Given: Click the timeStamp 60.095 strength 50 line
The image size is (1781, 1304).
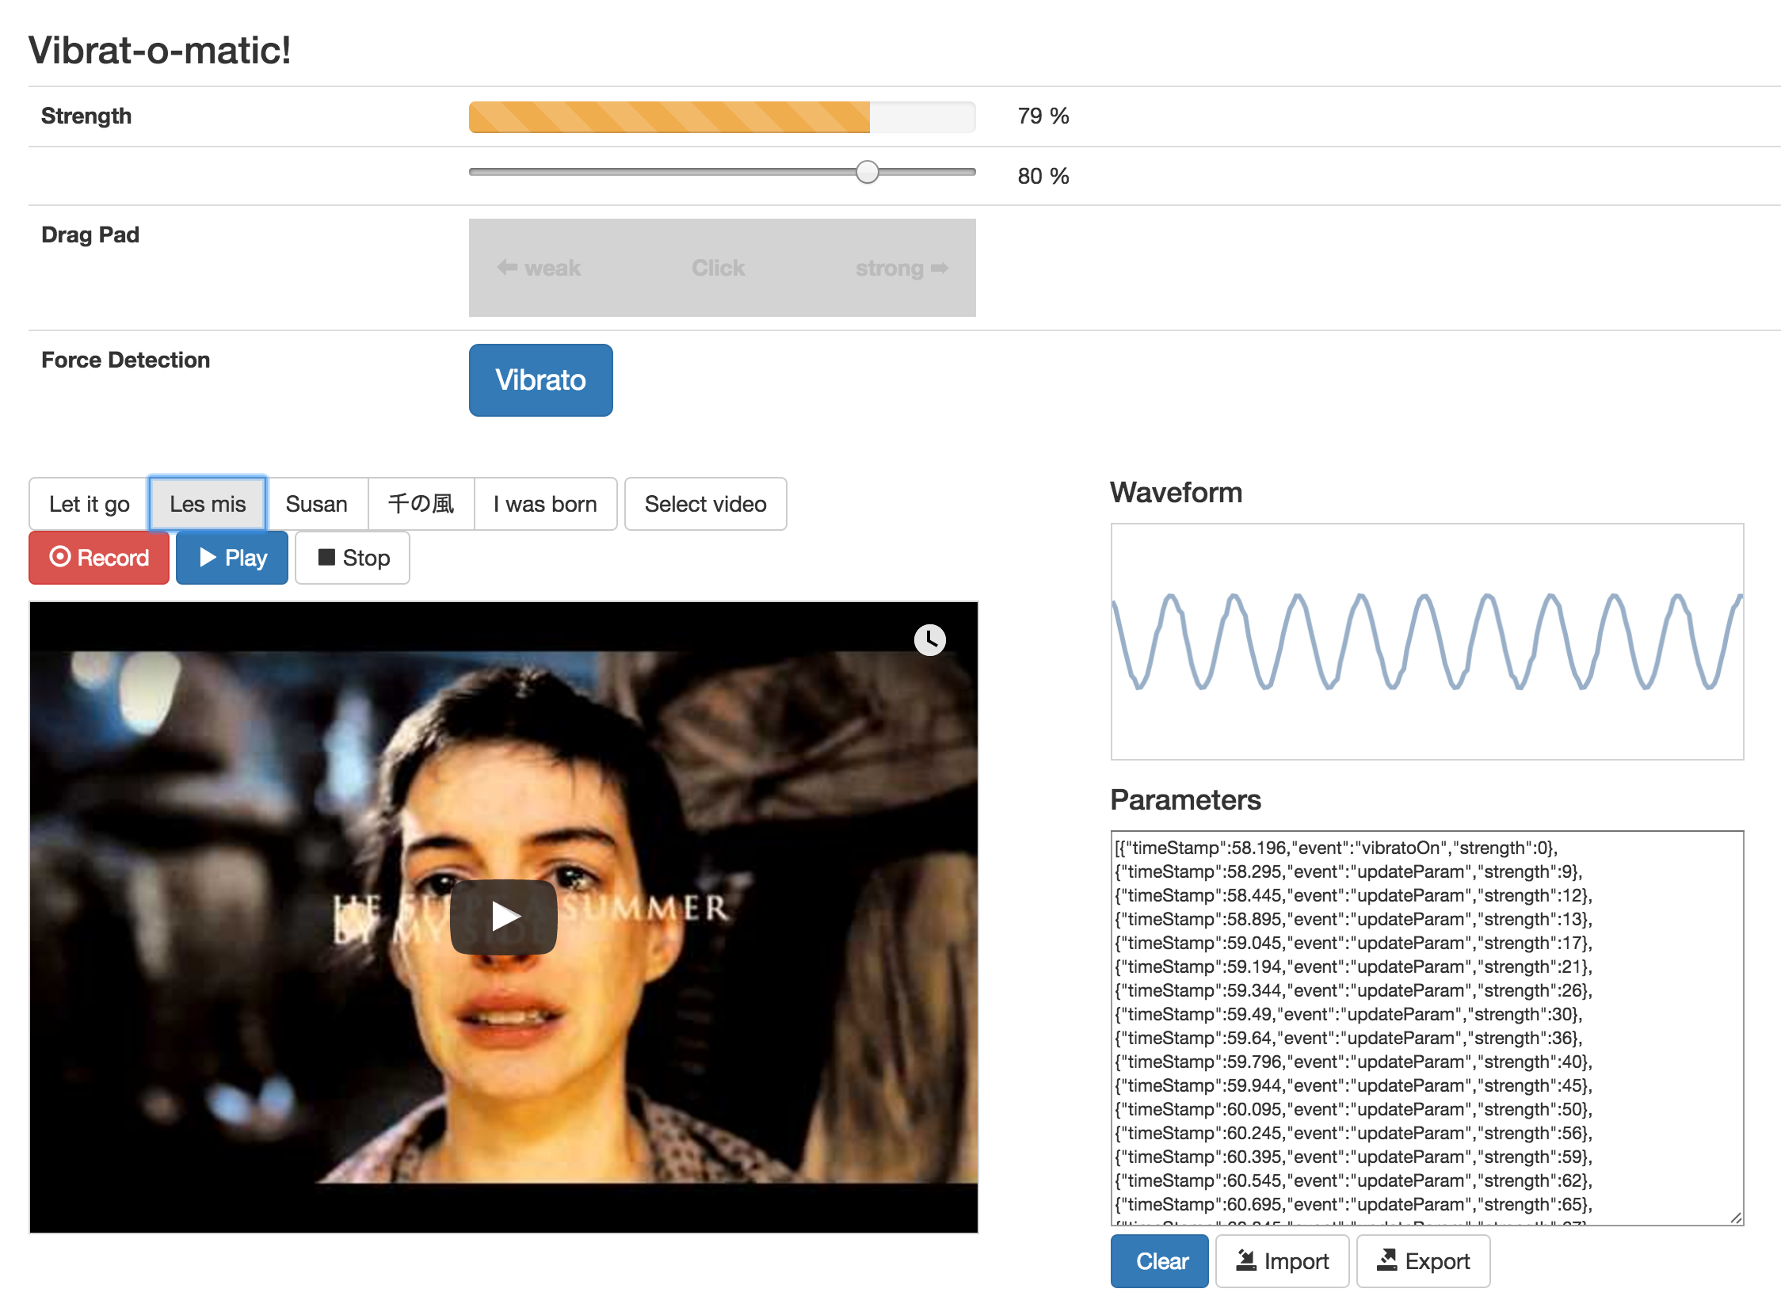Looking at the screenshot, I should tap(1354, 1109).
